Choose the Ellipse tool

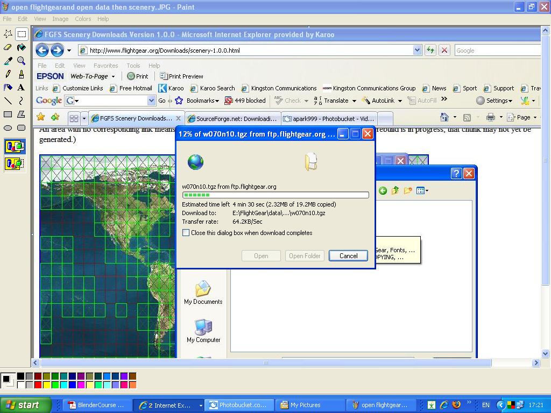[8, 127]
